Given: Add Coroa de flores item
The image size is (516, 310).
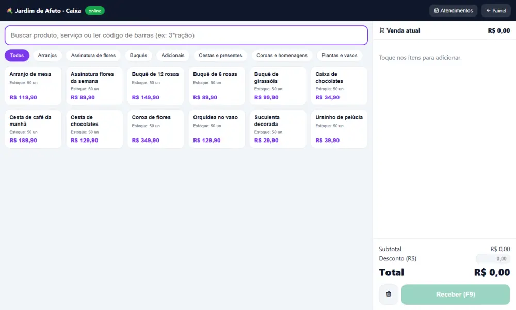Looking at the screenshot, I should pos(155,129).
